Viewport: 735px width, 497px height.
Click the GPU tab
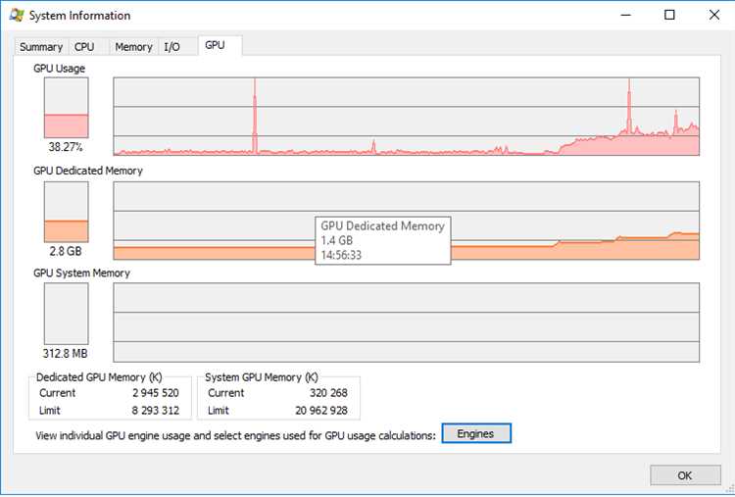pos(216,46)
